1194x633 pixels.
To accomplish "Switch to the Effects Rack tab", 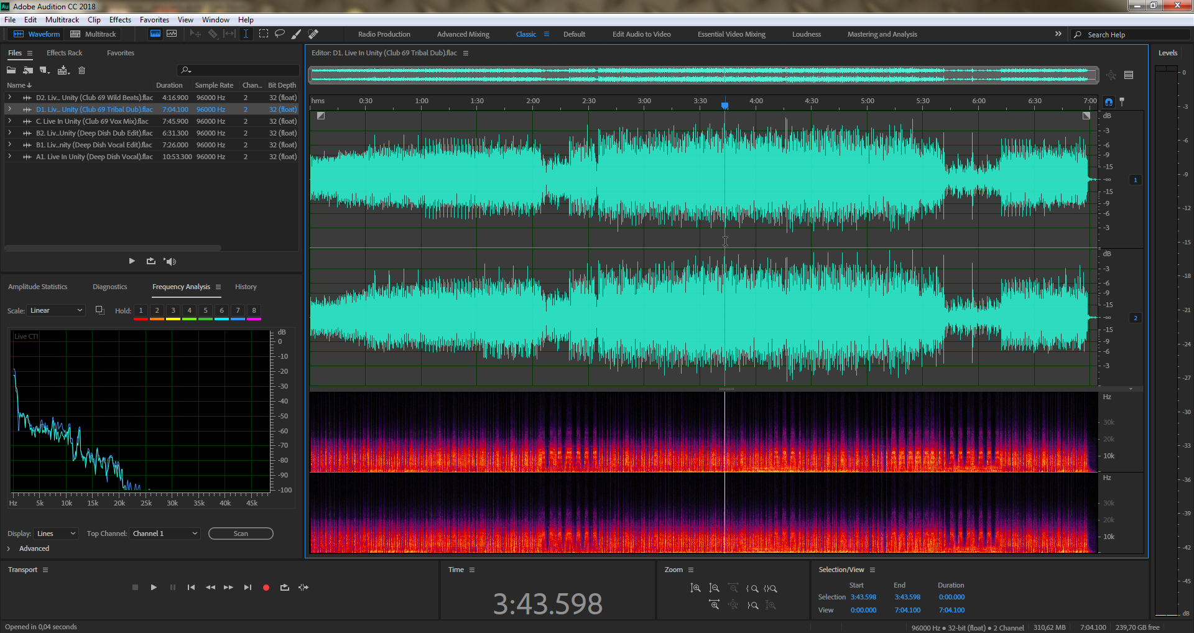I will (64, 53).
